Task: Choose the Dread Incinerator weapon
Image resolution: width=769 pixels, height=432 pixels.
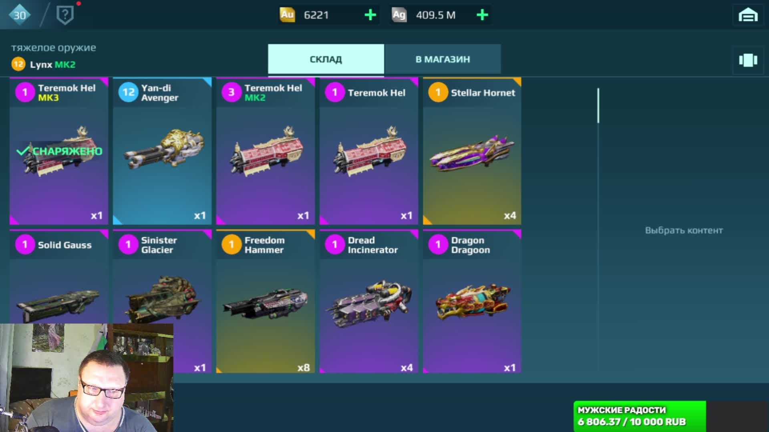Action: (x=369, y=301)
